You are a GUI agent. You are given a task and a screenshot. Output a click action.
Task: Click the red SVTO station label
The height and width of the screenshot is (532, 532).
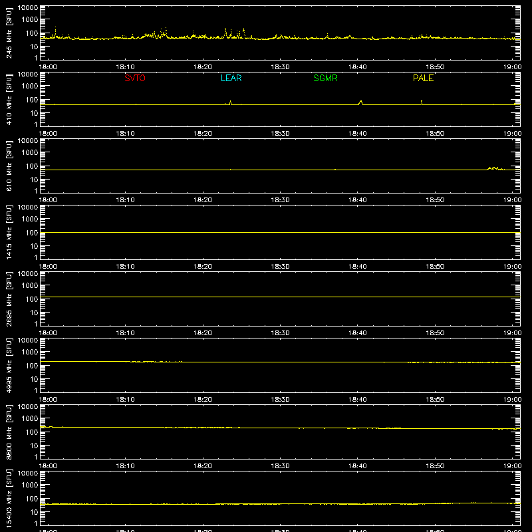pyautogui.click(x=135, y=78)
